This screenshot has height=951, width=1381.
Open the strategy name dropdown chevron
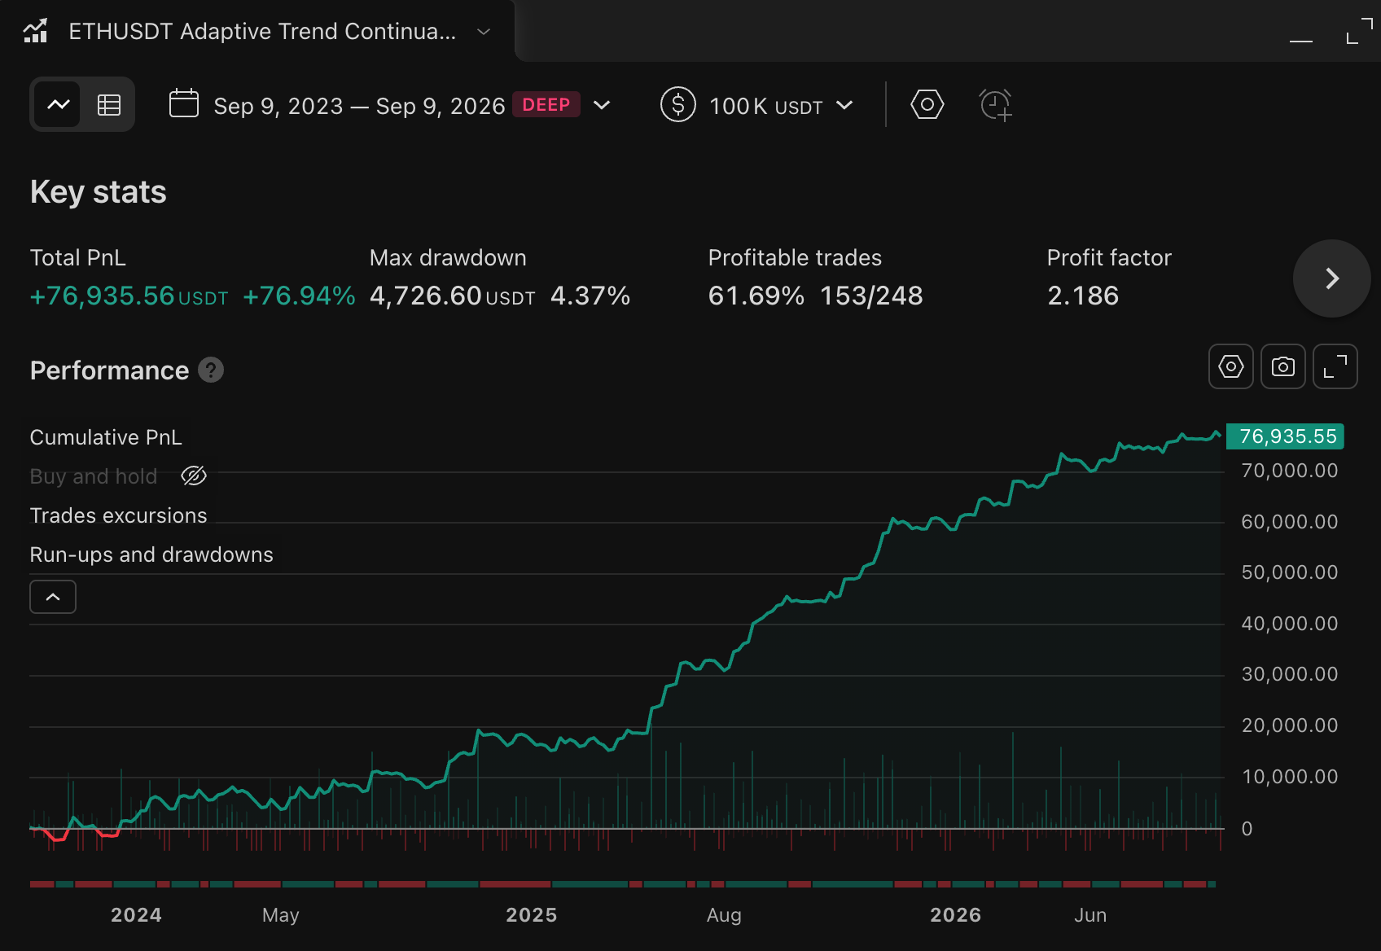click(484, 32)
